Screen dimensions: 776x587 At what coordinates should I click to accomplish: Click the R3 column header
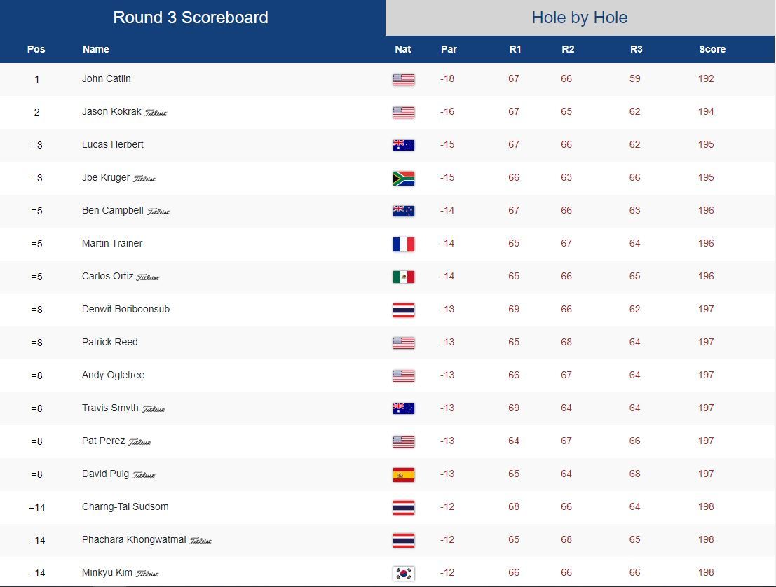point(636,49)
